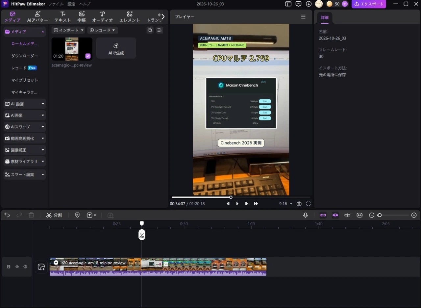The image size is (421, 308).
Task: Expand the AI 動画 section
Action: 25,104
